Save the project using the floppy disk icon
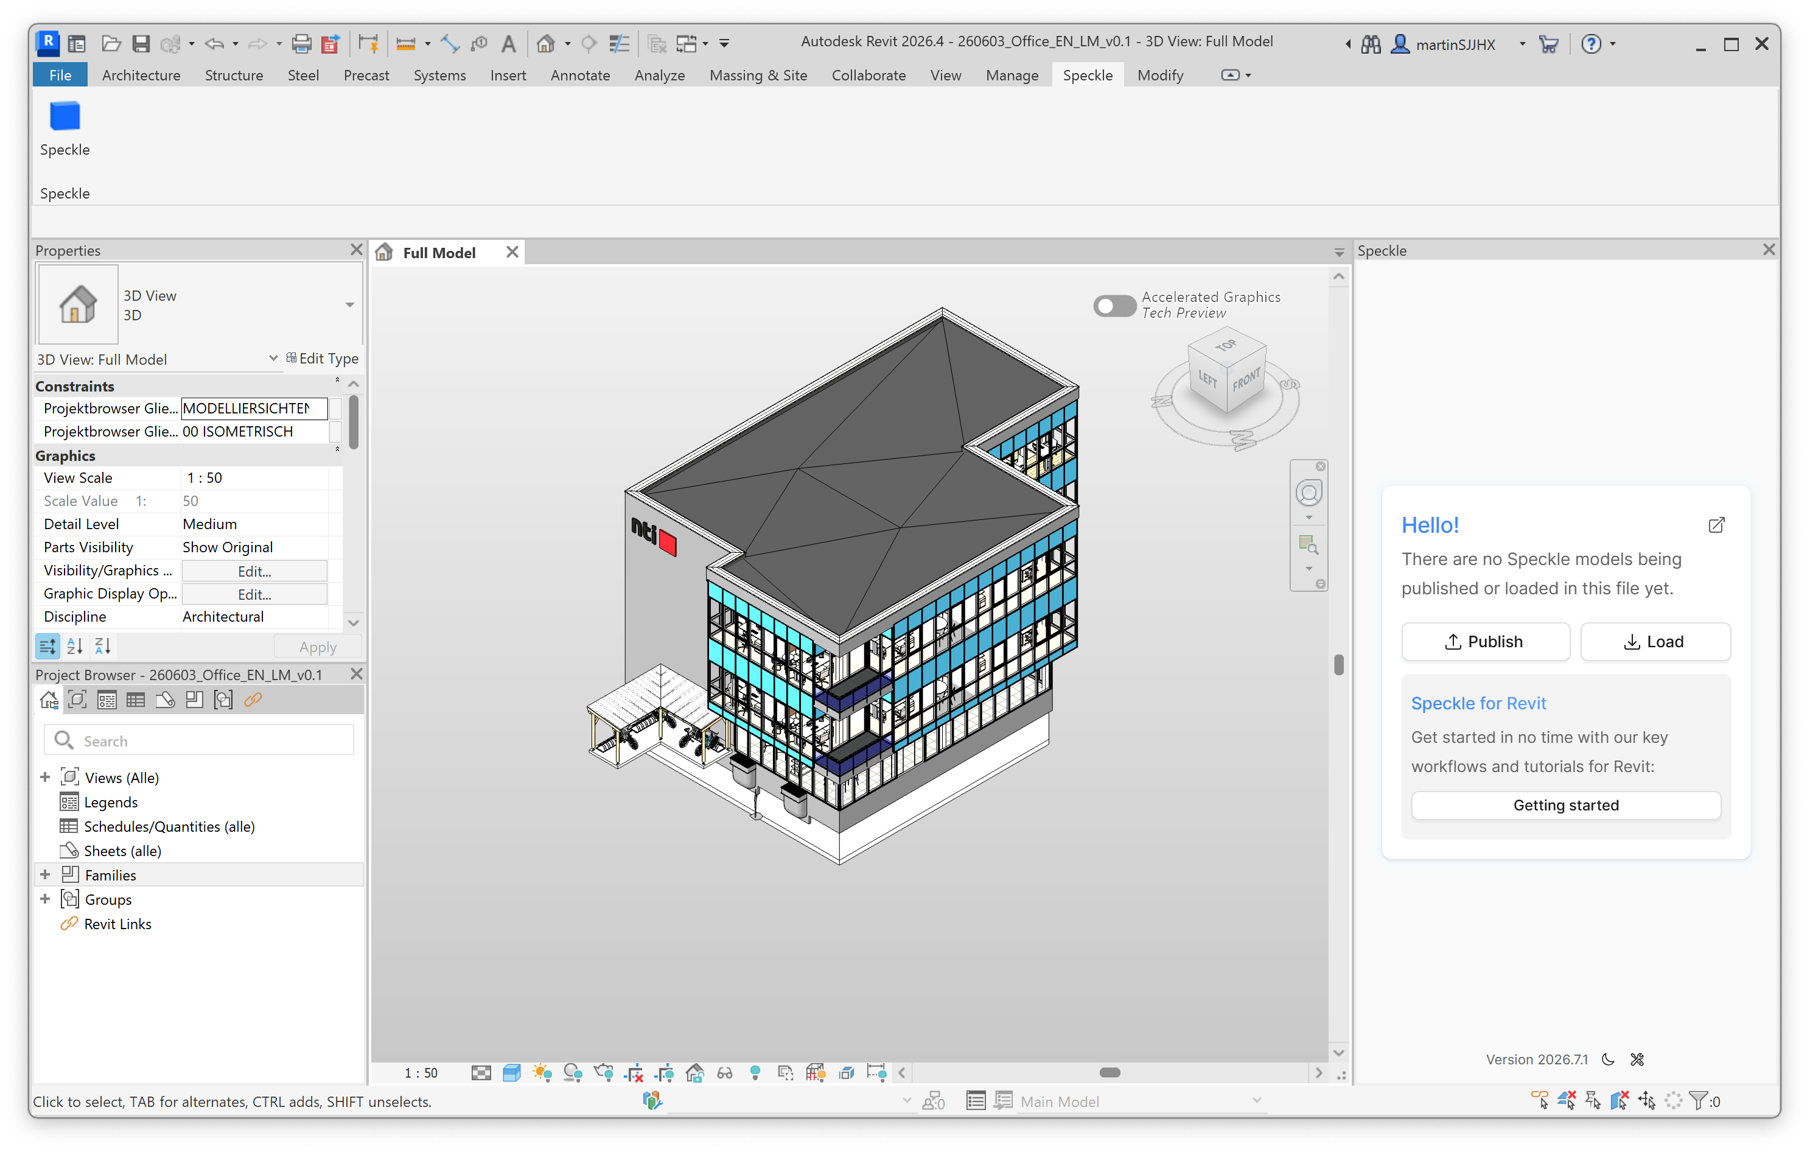 [x=141, y=44]
